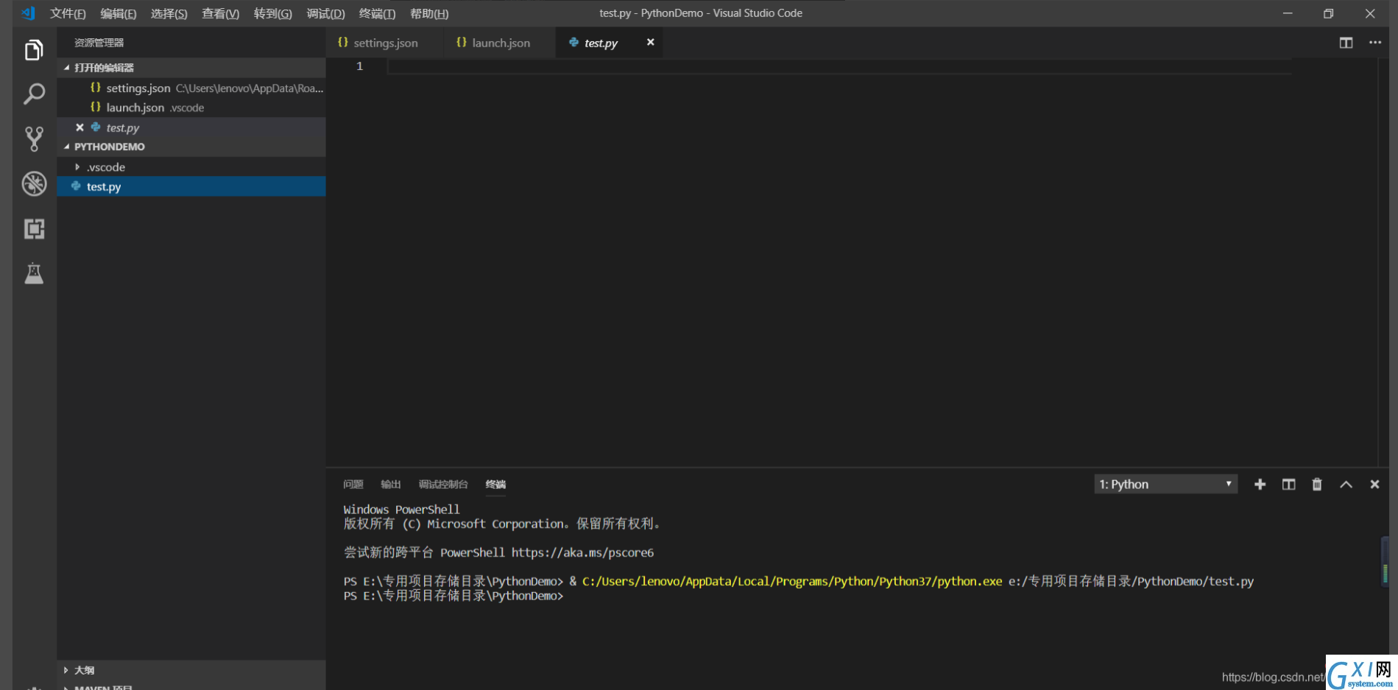This screenshot has width=1398, height=690.
Task: Select test.py file in PYTHONDEMO tree
Action: [x=191, y=187]
